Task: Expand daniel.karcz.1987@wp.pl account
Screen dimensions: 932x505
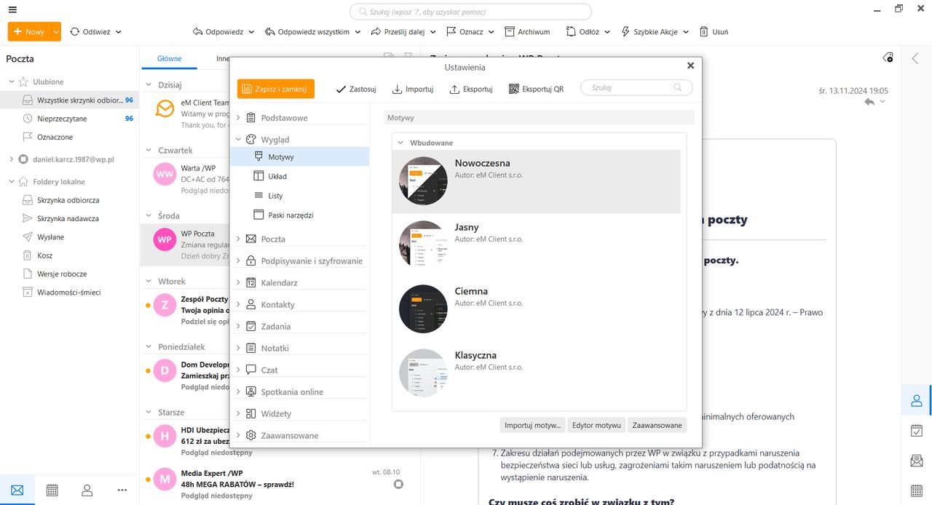Action: pyautogui.click(x=11, y=159)
